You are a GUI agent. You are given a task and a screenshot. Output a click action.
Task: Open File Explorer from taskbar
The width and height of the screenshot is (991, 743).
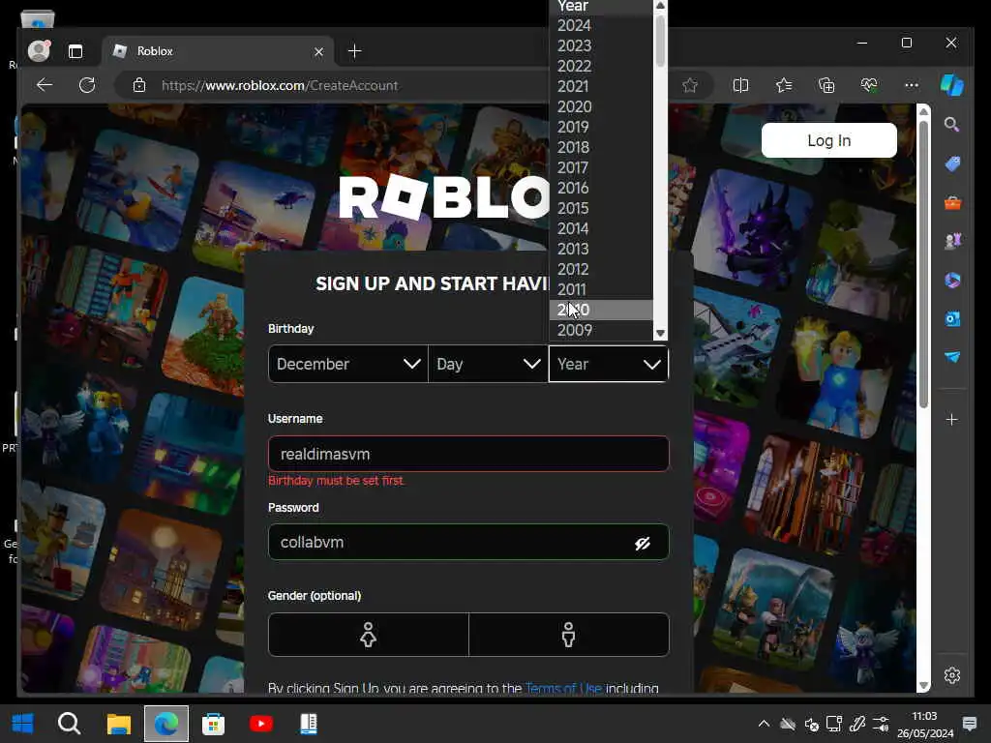tap(118, 724)
